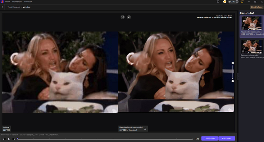Step to the next frame
264x142 pixels.
coord(14,139)
